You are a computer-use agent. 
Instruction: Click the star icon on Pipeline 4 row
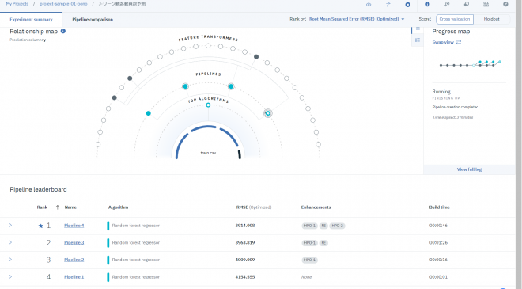(40, 226)
